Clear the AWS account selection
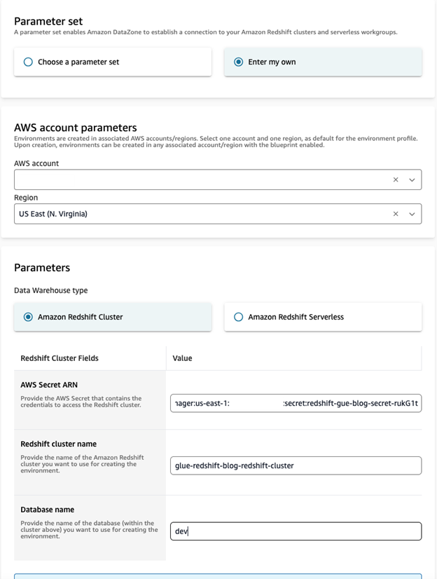Image resolution: width=437 pixels, height=579 pixels. 396,180
